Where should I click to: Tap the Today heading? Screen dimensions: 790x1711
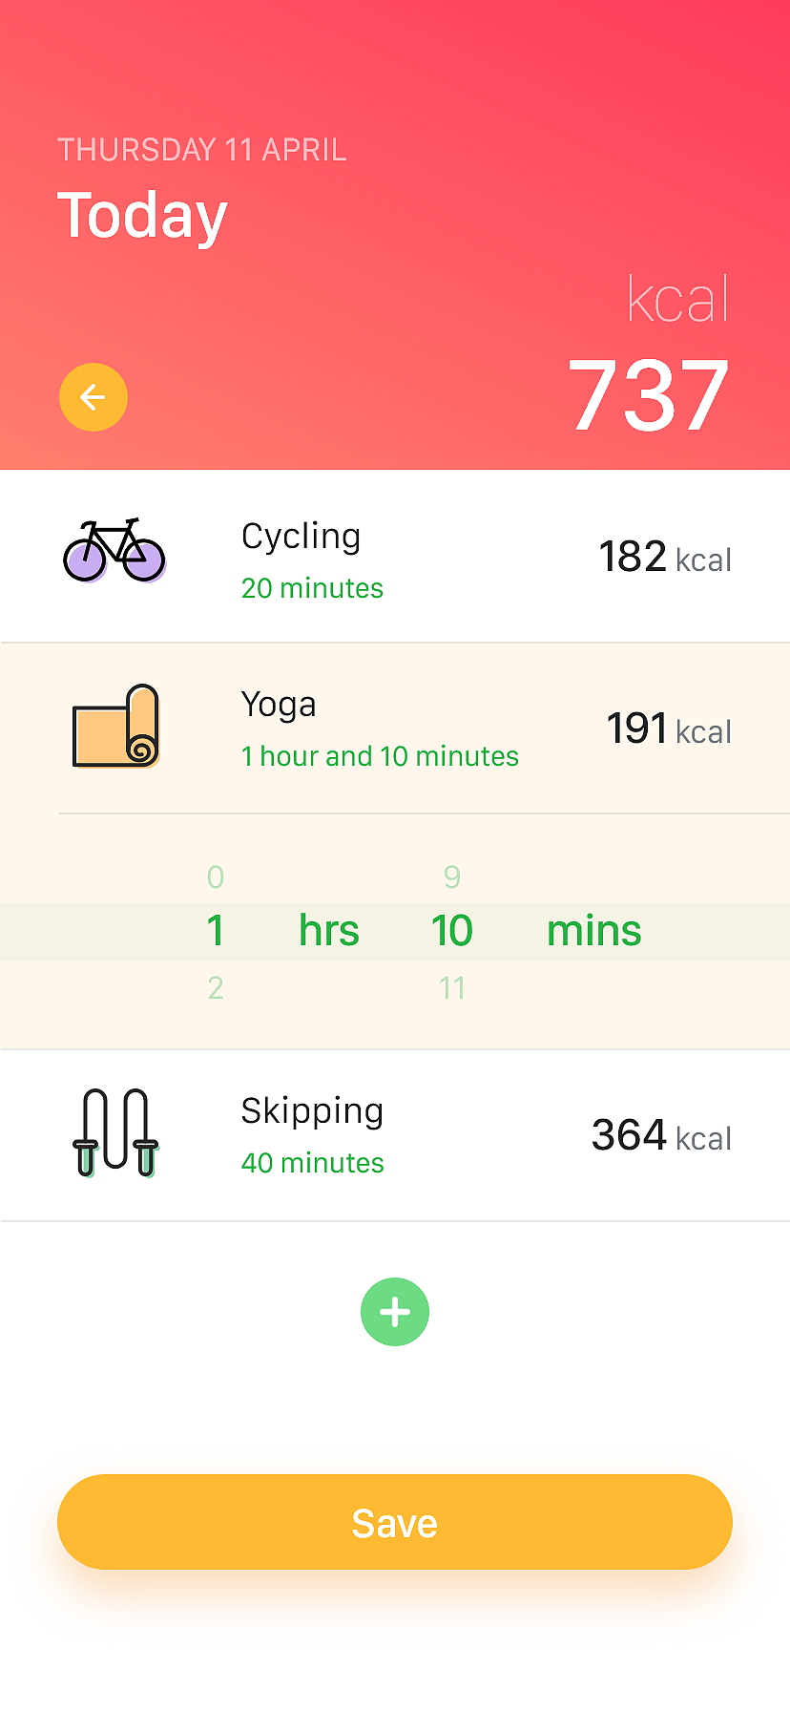pyautogui.click(x=143, y=216)
